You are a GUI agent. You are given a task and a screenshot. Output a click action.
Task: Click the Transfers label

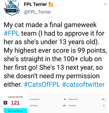tap(72, 106)
